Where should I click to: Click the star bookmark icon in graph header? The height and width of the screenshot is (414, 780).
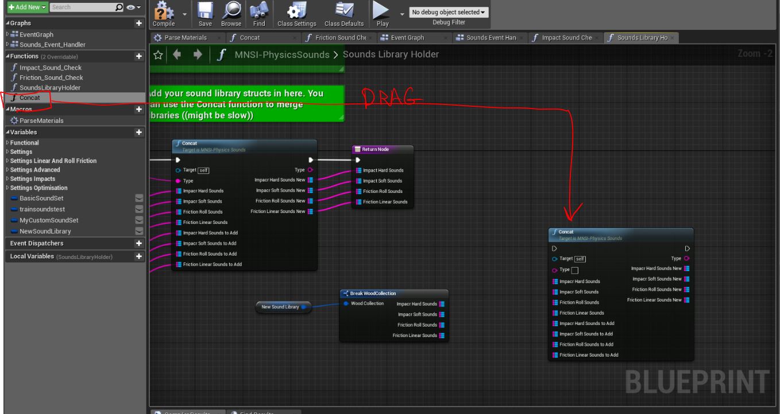coord(158,55)
